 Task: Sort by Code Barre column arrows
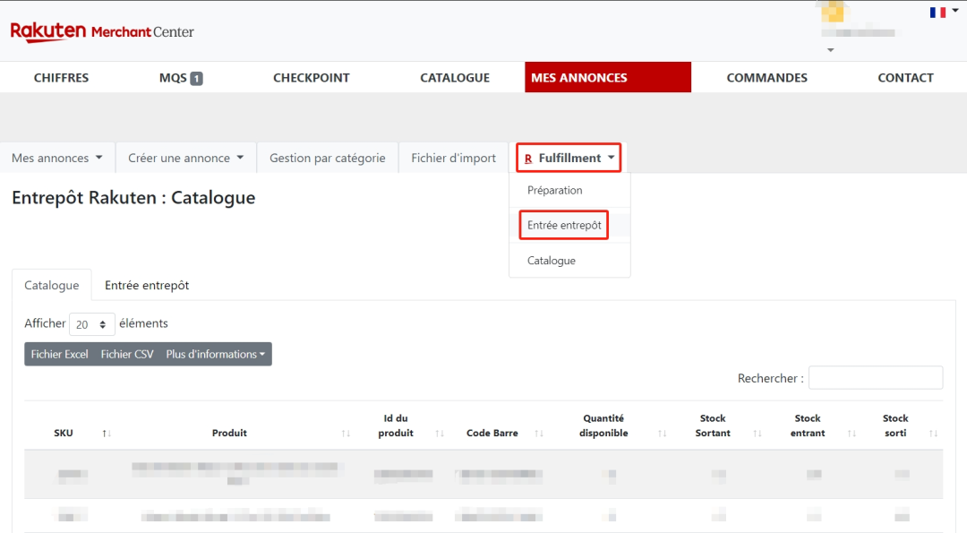click(x=539, y=434)
